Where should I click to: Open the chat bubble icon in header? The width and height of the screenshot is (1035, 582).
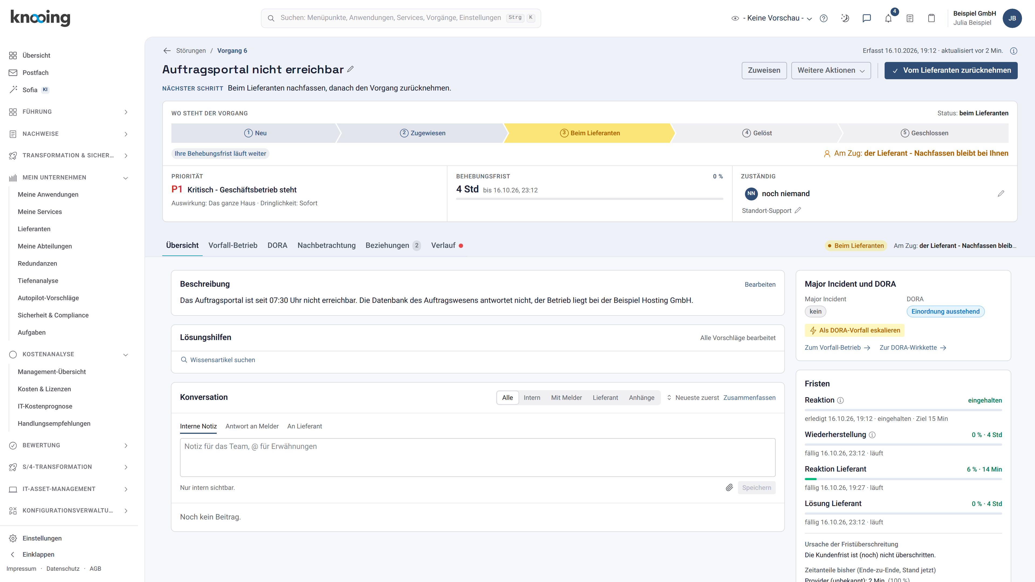click(867, 18)
